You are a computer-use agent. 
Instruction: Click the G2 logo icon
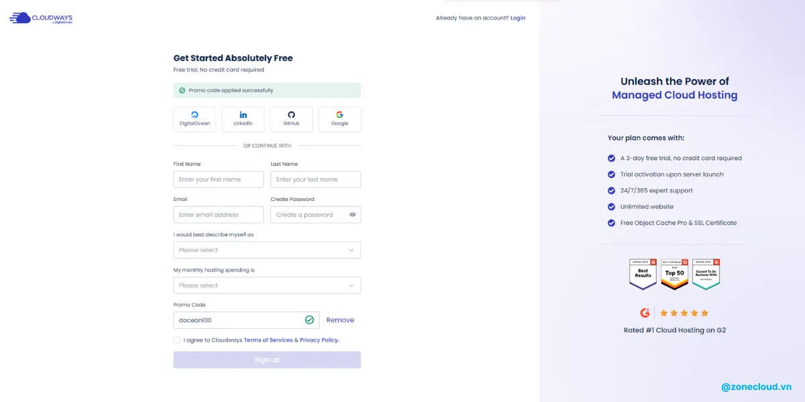[645, 313]
